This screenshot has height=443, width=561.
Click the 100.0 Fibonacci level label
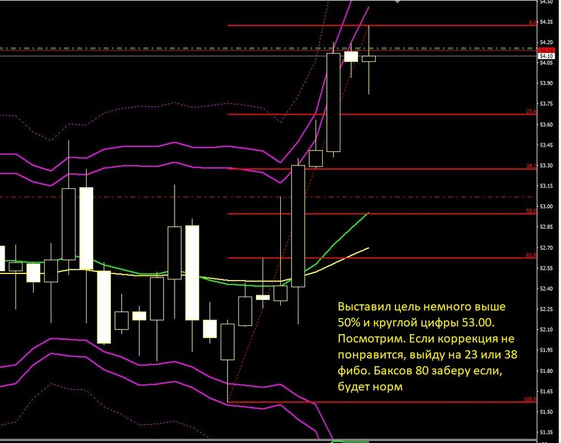(x=530, y=399)
